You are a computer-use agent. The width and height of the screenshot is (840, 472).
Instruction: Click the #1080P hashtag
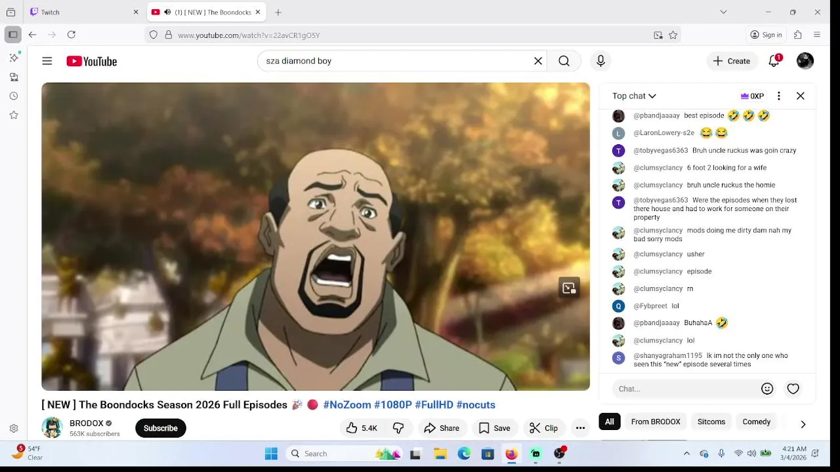tap(393, 405)
